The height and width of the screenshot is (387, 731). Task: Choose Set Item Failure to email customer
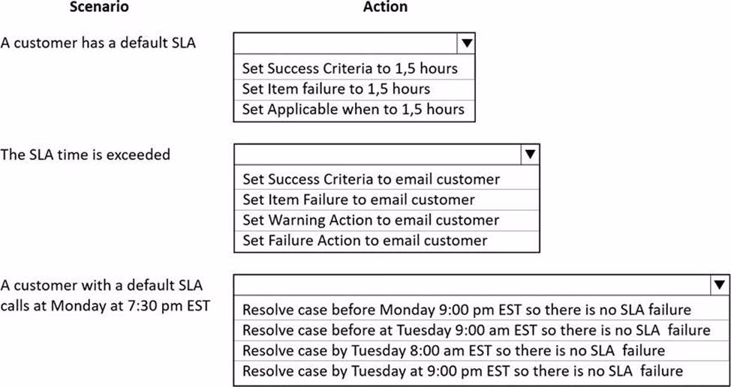tap(358, 200)
